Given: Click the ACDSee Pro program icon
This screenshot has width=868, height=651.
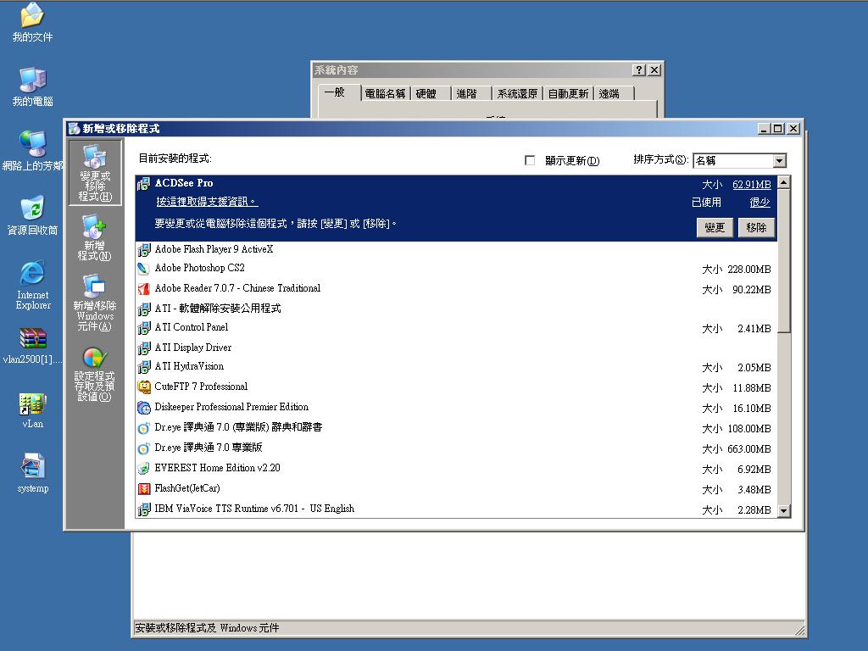Looking at the screenshot, I should [x=143, y=183].
